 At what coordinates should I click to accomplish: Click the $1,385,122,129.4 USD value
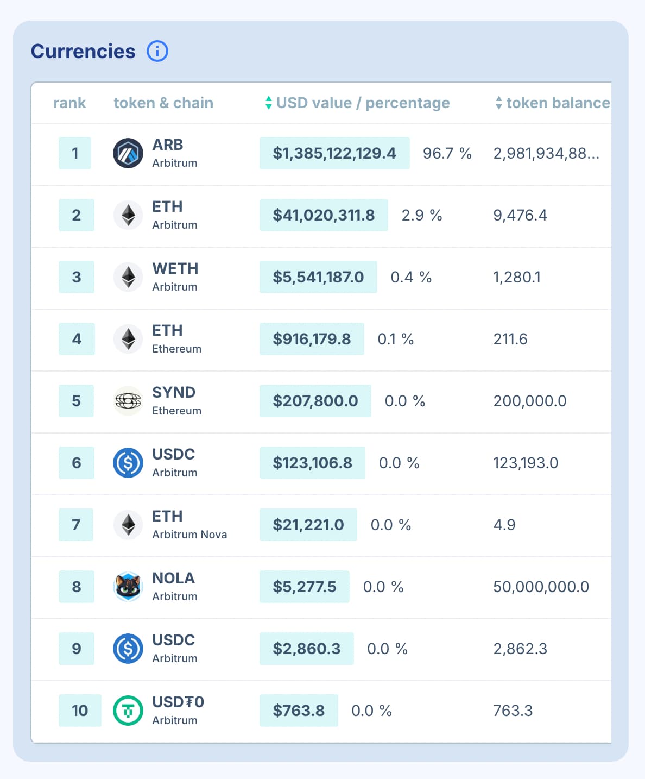(x=334, y=153)
